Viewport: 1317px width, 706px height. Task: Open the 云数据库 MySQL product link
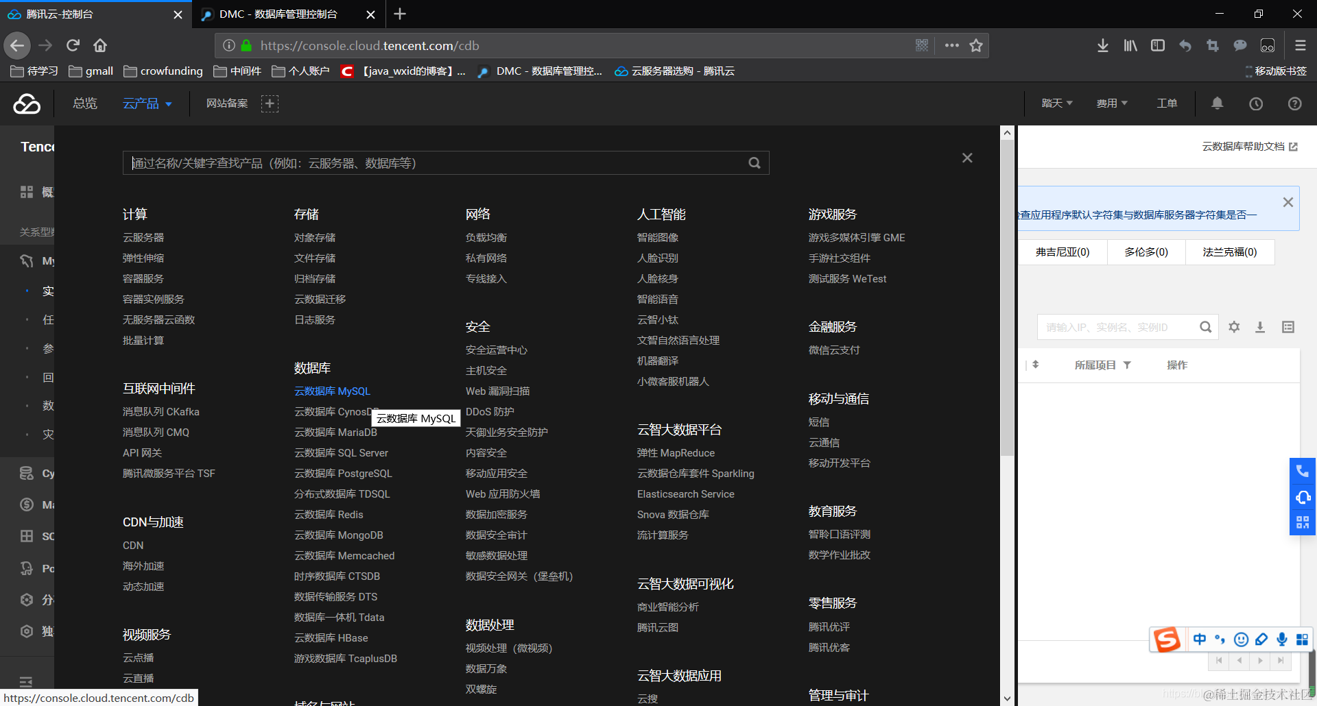pyautogui.click(x=332, y=391)
